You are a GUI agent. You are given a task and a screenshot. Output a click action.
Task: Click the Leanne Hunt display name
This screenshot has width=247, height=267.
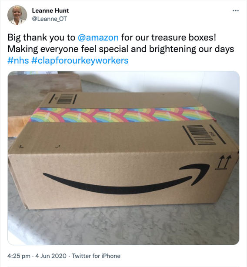pyautogui.click(x=50, y=10)
